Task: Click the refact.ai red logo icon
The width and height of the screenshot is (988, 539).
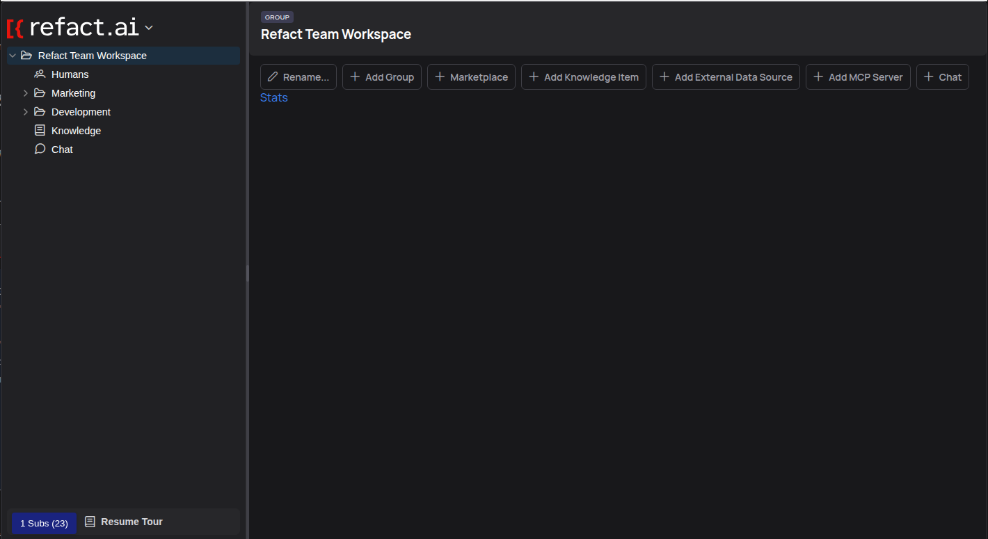Action: coord(15,29)
